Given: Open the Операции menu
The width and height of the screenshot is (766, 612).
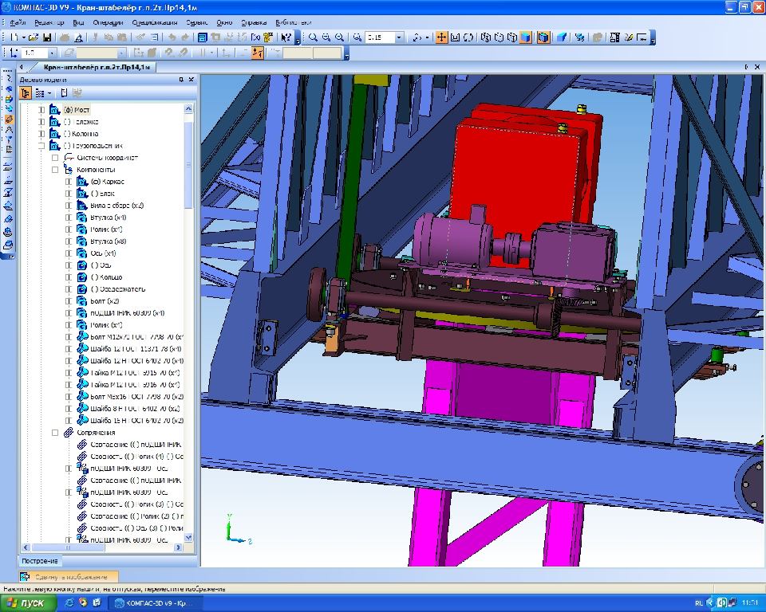Looking at the screenshot, I should 109,23.
